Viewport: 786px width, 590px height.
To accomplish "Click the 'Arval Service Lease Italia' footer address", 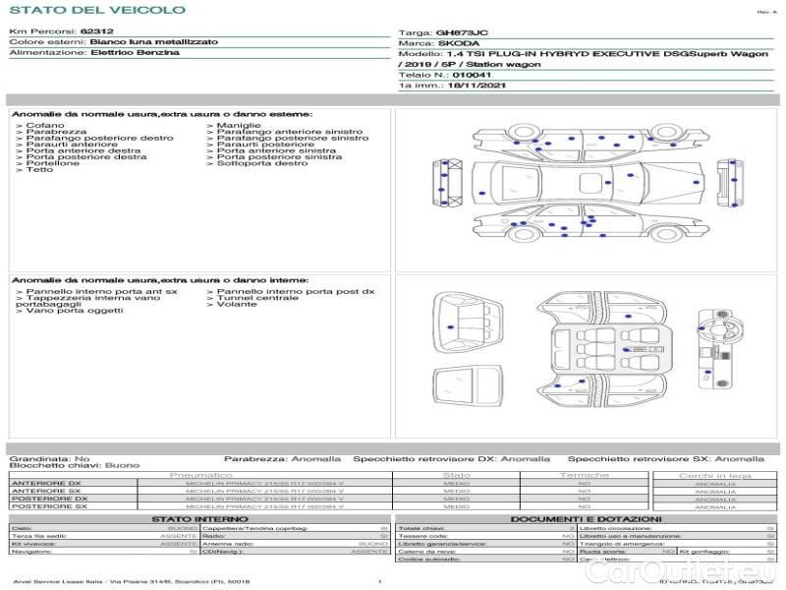I will coord(132,582).
